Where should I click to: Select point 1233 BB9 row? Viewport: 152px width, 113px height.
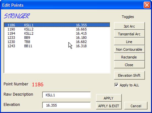point(57,38)
